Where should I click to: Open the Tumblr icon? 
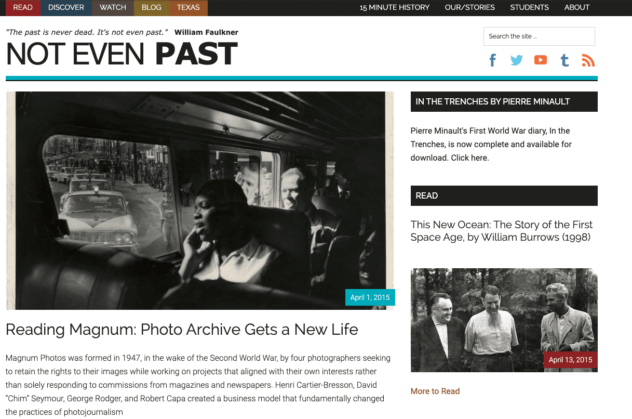point(564,60)
